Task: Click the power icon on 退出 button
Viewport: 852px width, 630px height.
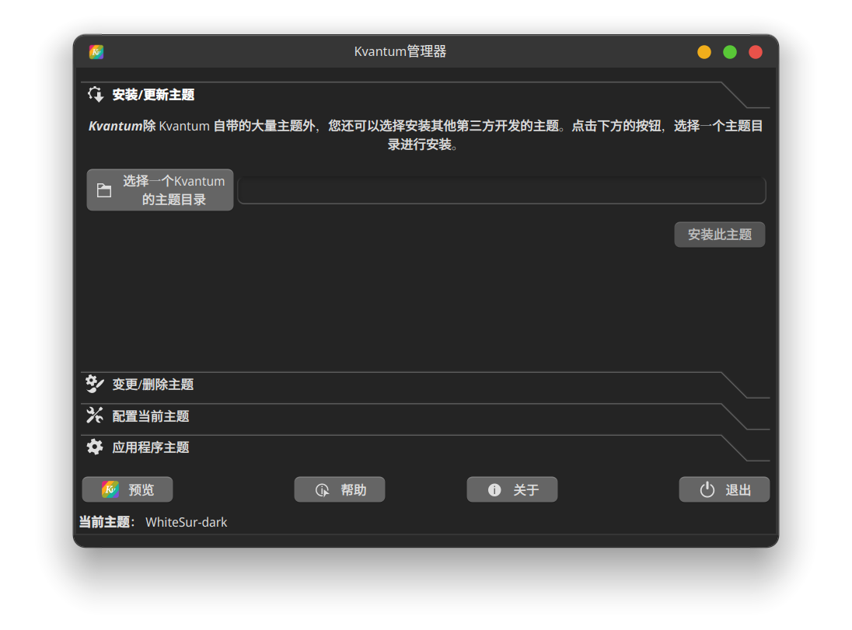Action: click(x=707, y=490)
